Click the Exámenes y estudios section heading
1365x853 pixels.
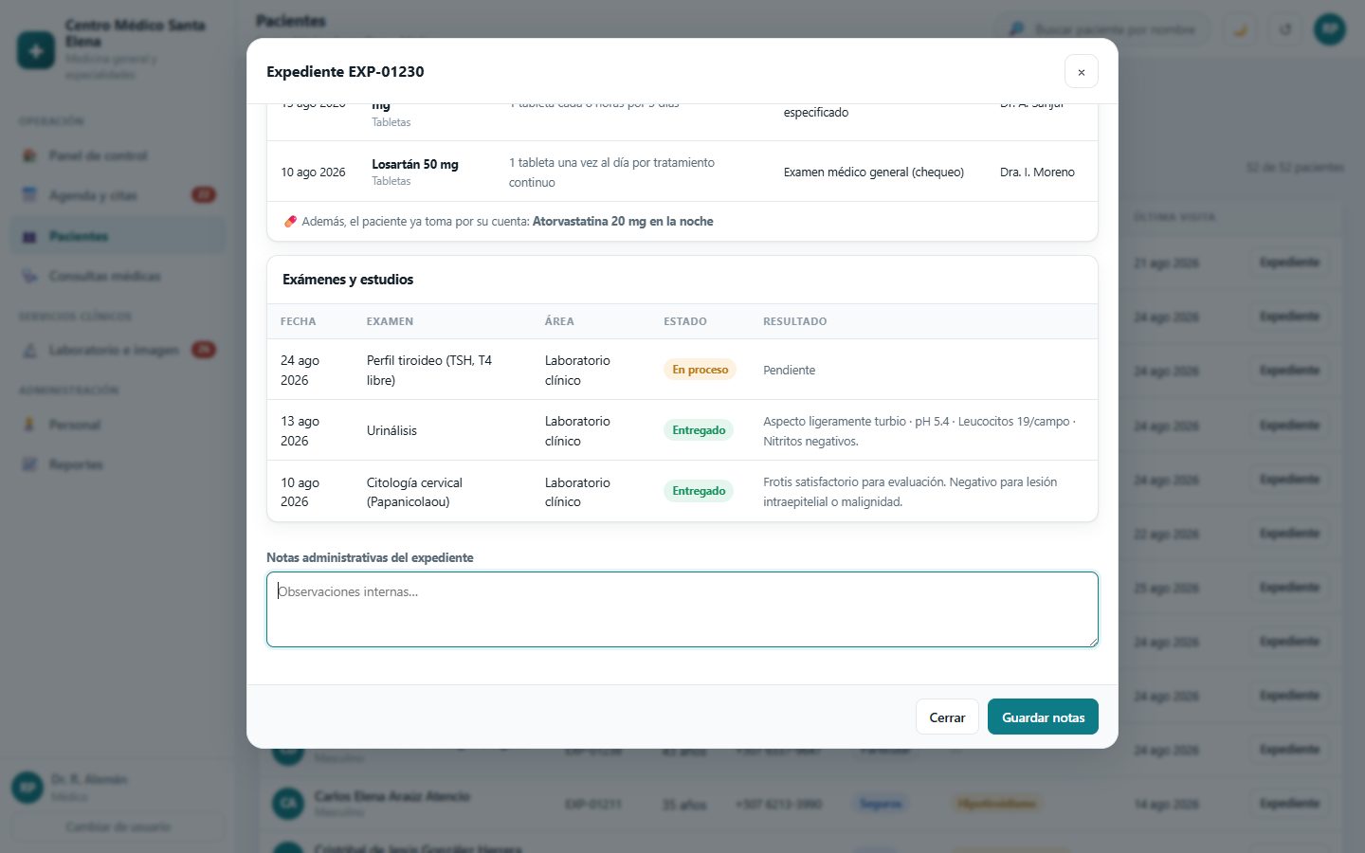pos(348,280)
